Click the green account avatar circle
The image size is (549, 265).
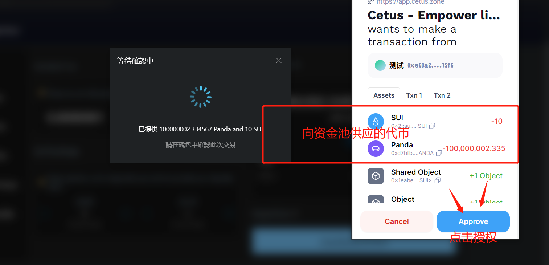coord(380,65)
